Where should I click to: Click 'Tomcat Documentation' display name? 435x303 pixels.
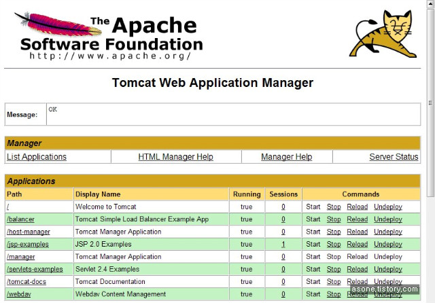click(x=110, y=282)
